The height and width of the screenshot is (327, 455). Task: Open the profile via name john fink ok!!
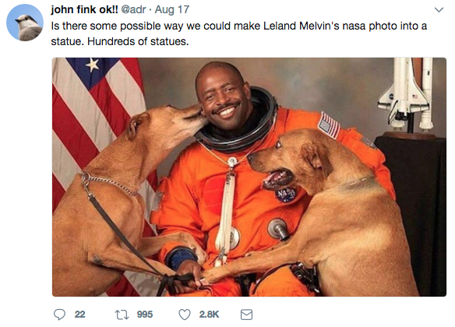point(84,9)
